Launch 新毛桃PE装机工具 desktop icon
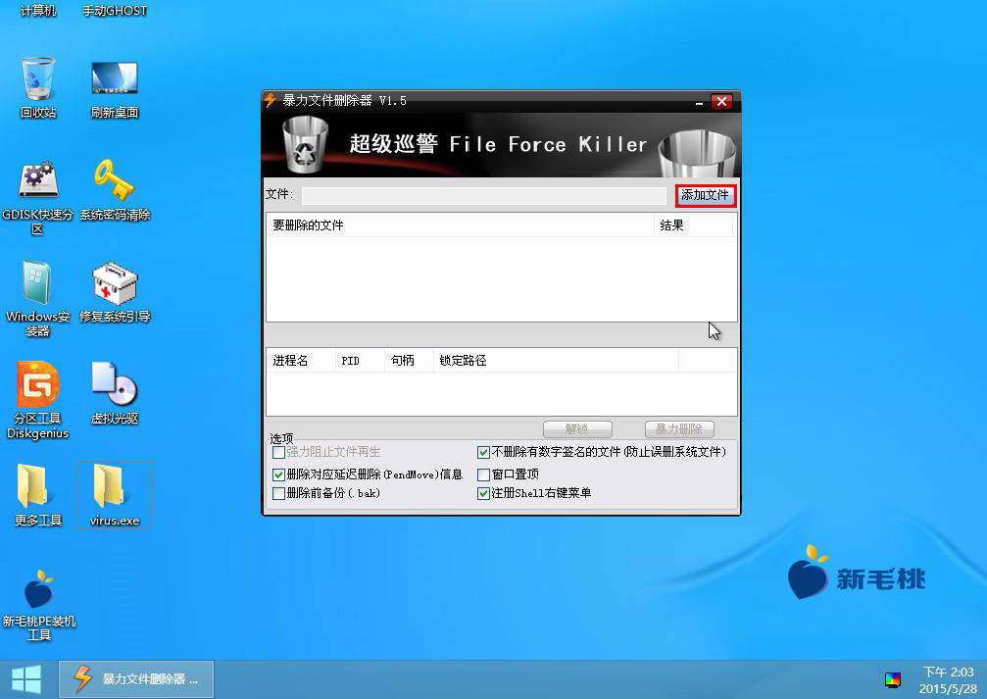Image resolution: width=987 pixels, height=699 pixels. click(38, 606)
